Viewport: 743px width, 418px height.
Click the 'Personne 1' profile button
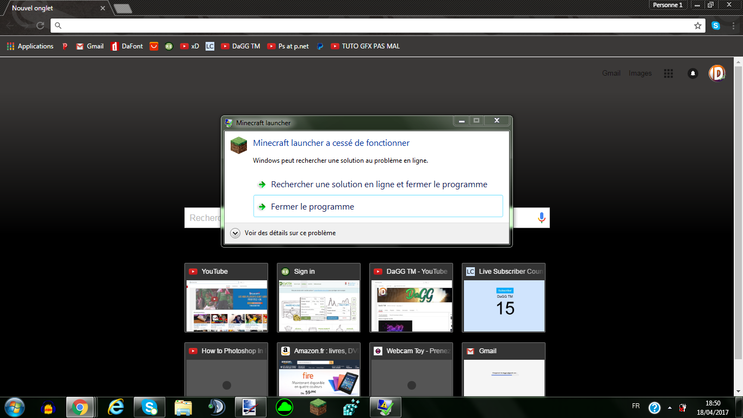point(667,5)
